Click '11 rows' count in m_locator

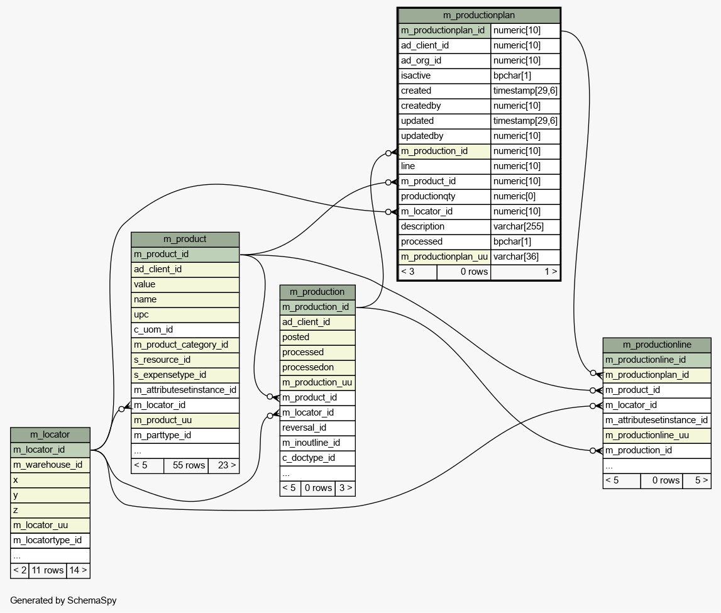point(48,571)
